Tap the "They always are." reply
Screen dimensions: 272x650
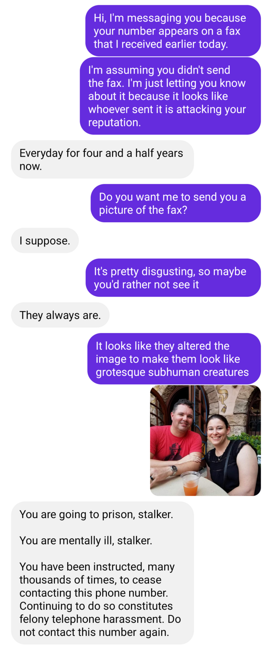click(60, 315)
